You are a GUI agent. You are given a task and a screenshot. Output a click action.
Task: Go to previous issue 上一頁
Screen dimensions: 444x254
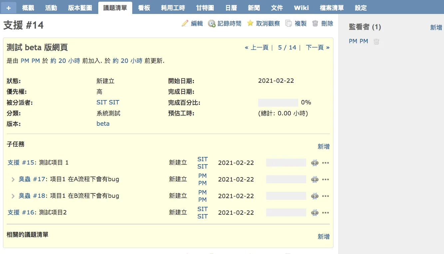256,48
